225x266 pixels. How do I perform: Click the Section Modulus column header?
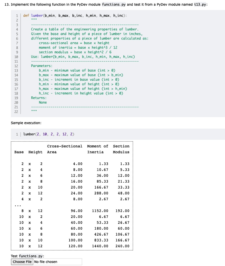[x=121, y=149]
